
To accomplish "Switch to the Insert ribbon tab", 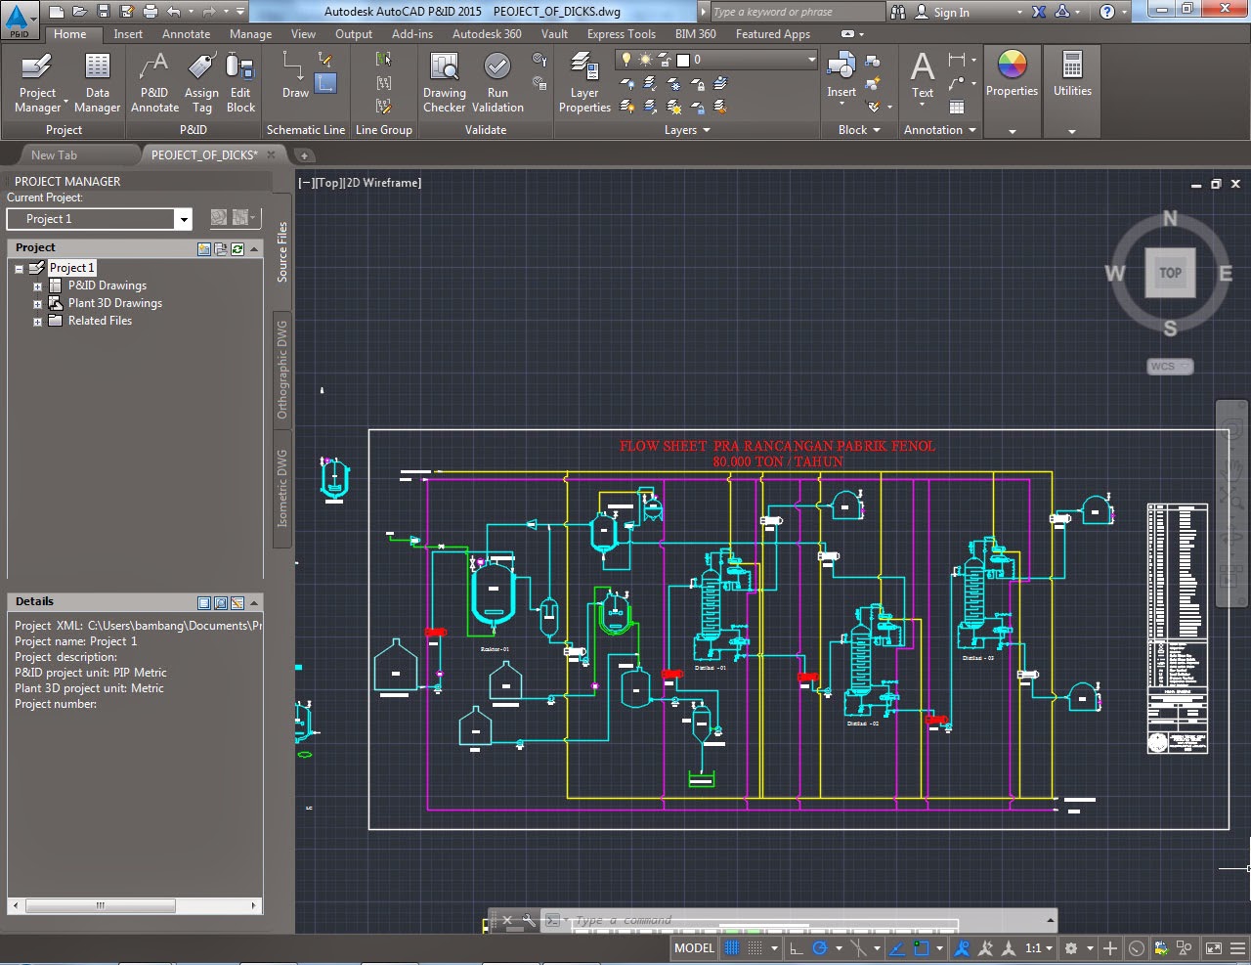I will (127, 34).
